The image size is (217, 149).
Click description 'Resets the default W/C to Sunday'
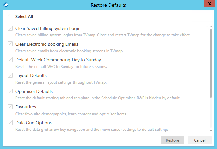pos(61,67)
